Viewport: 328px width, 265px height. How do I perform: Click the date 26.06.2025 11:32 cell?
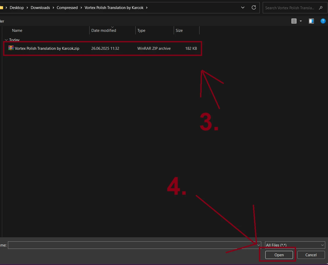click(x=105, y=48)
